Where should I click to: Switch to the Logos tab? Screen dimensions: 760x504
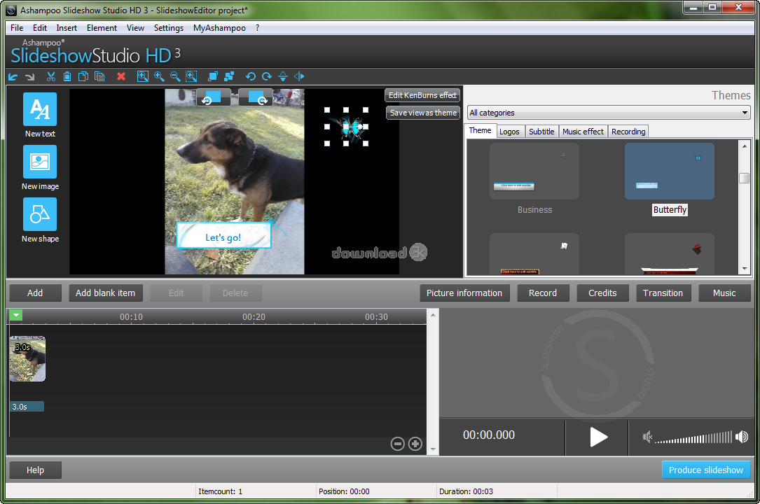coord(509,132)
